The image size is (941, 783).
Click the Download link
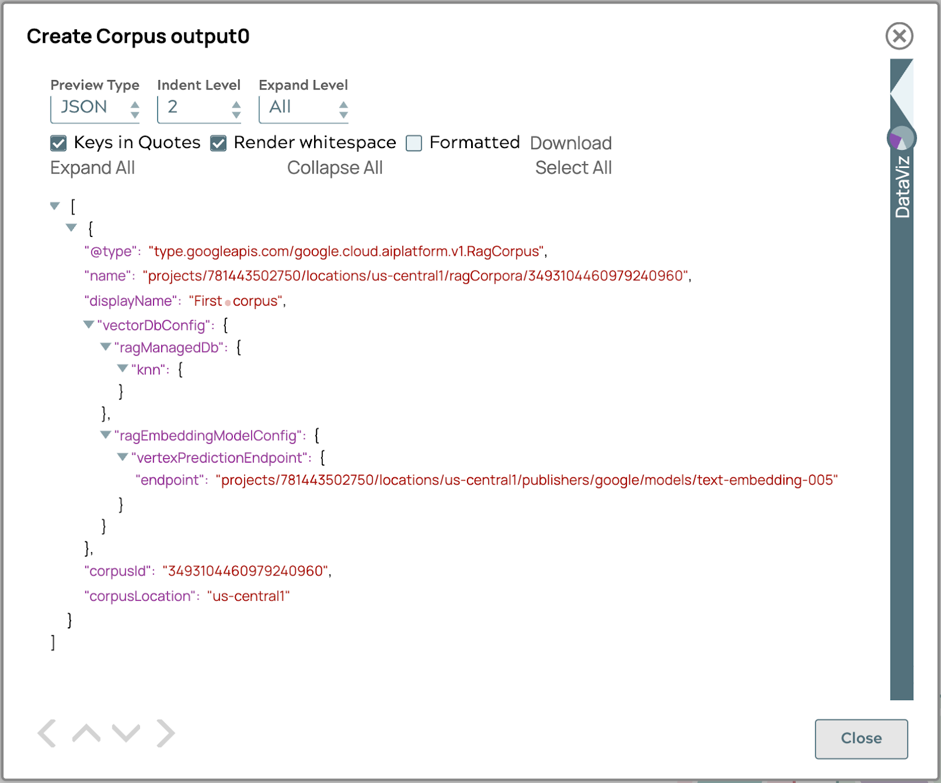coord(570,143)
